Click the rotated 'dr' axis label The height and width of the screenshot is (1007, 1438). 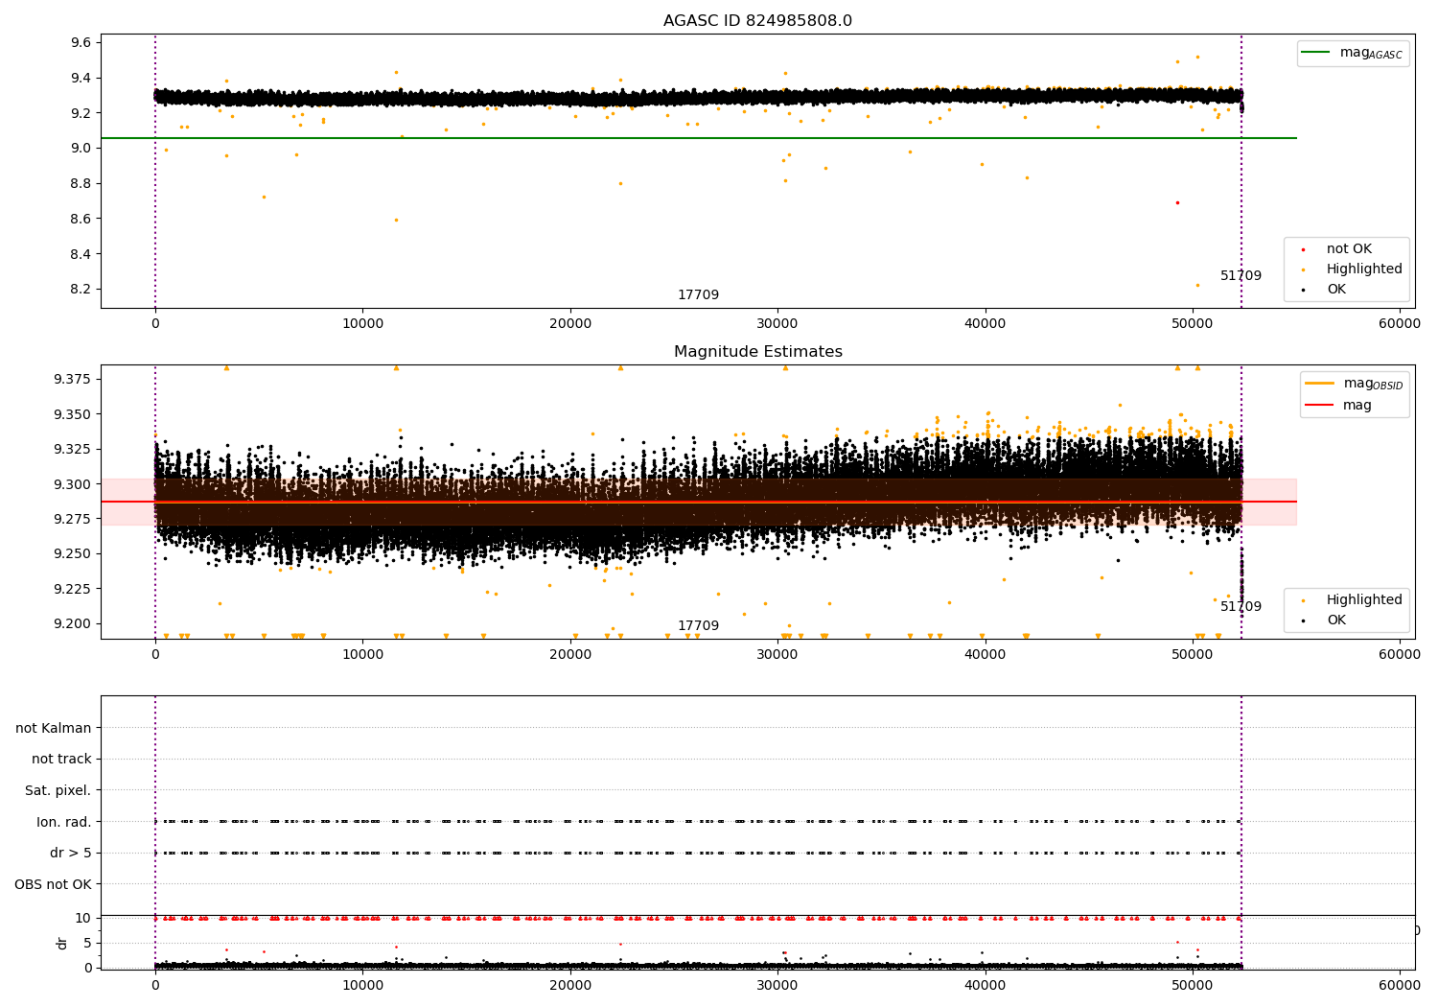[62, 943]
